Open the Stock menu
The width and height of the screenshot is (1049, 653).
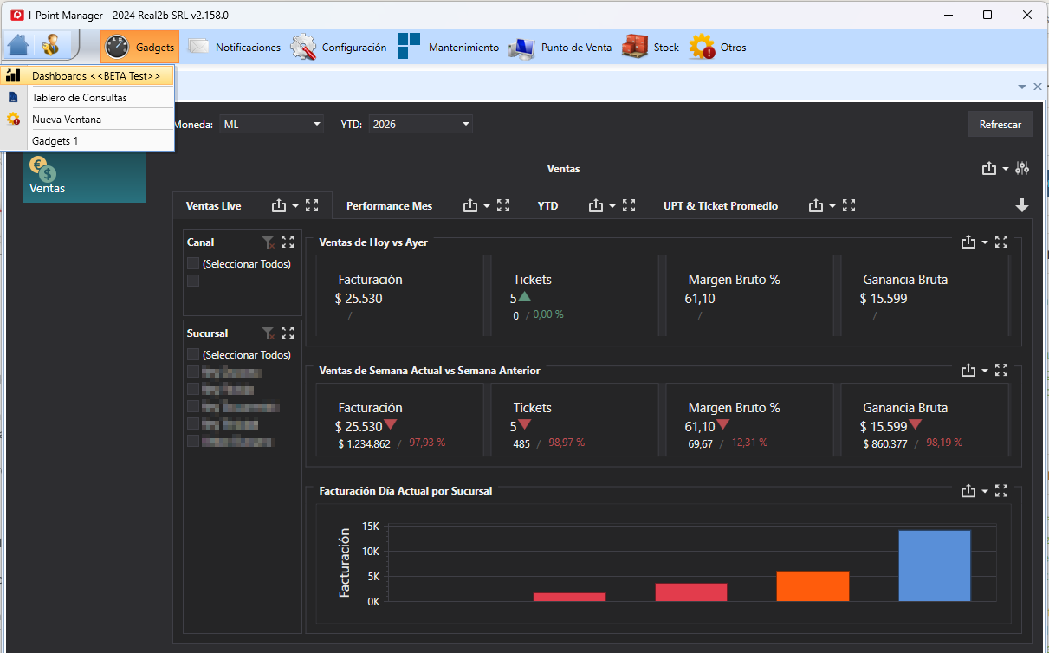pyautogui.click(x=651, y=48)
